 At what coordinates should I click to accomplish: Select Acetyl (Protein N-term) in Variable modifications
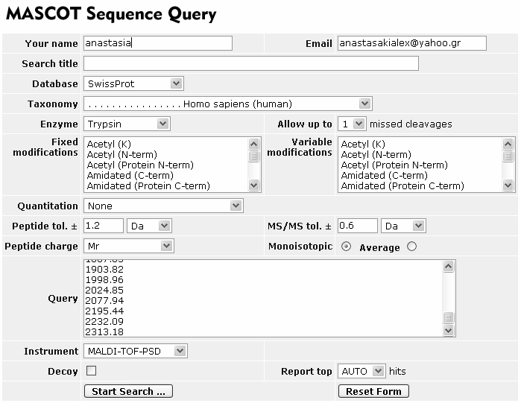[x=394, y=165]
